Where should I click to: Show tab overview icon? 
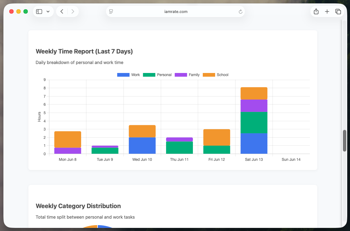point(338,11)
